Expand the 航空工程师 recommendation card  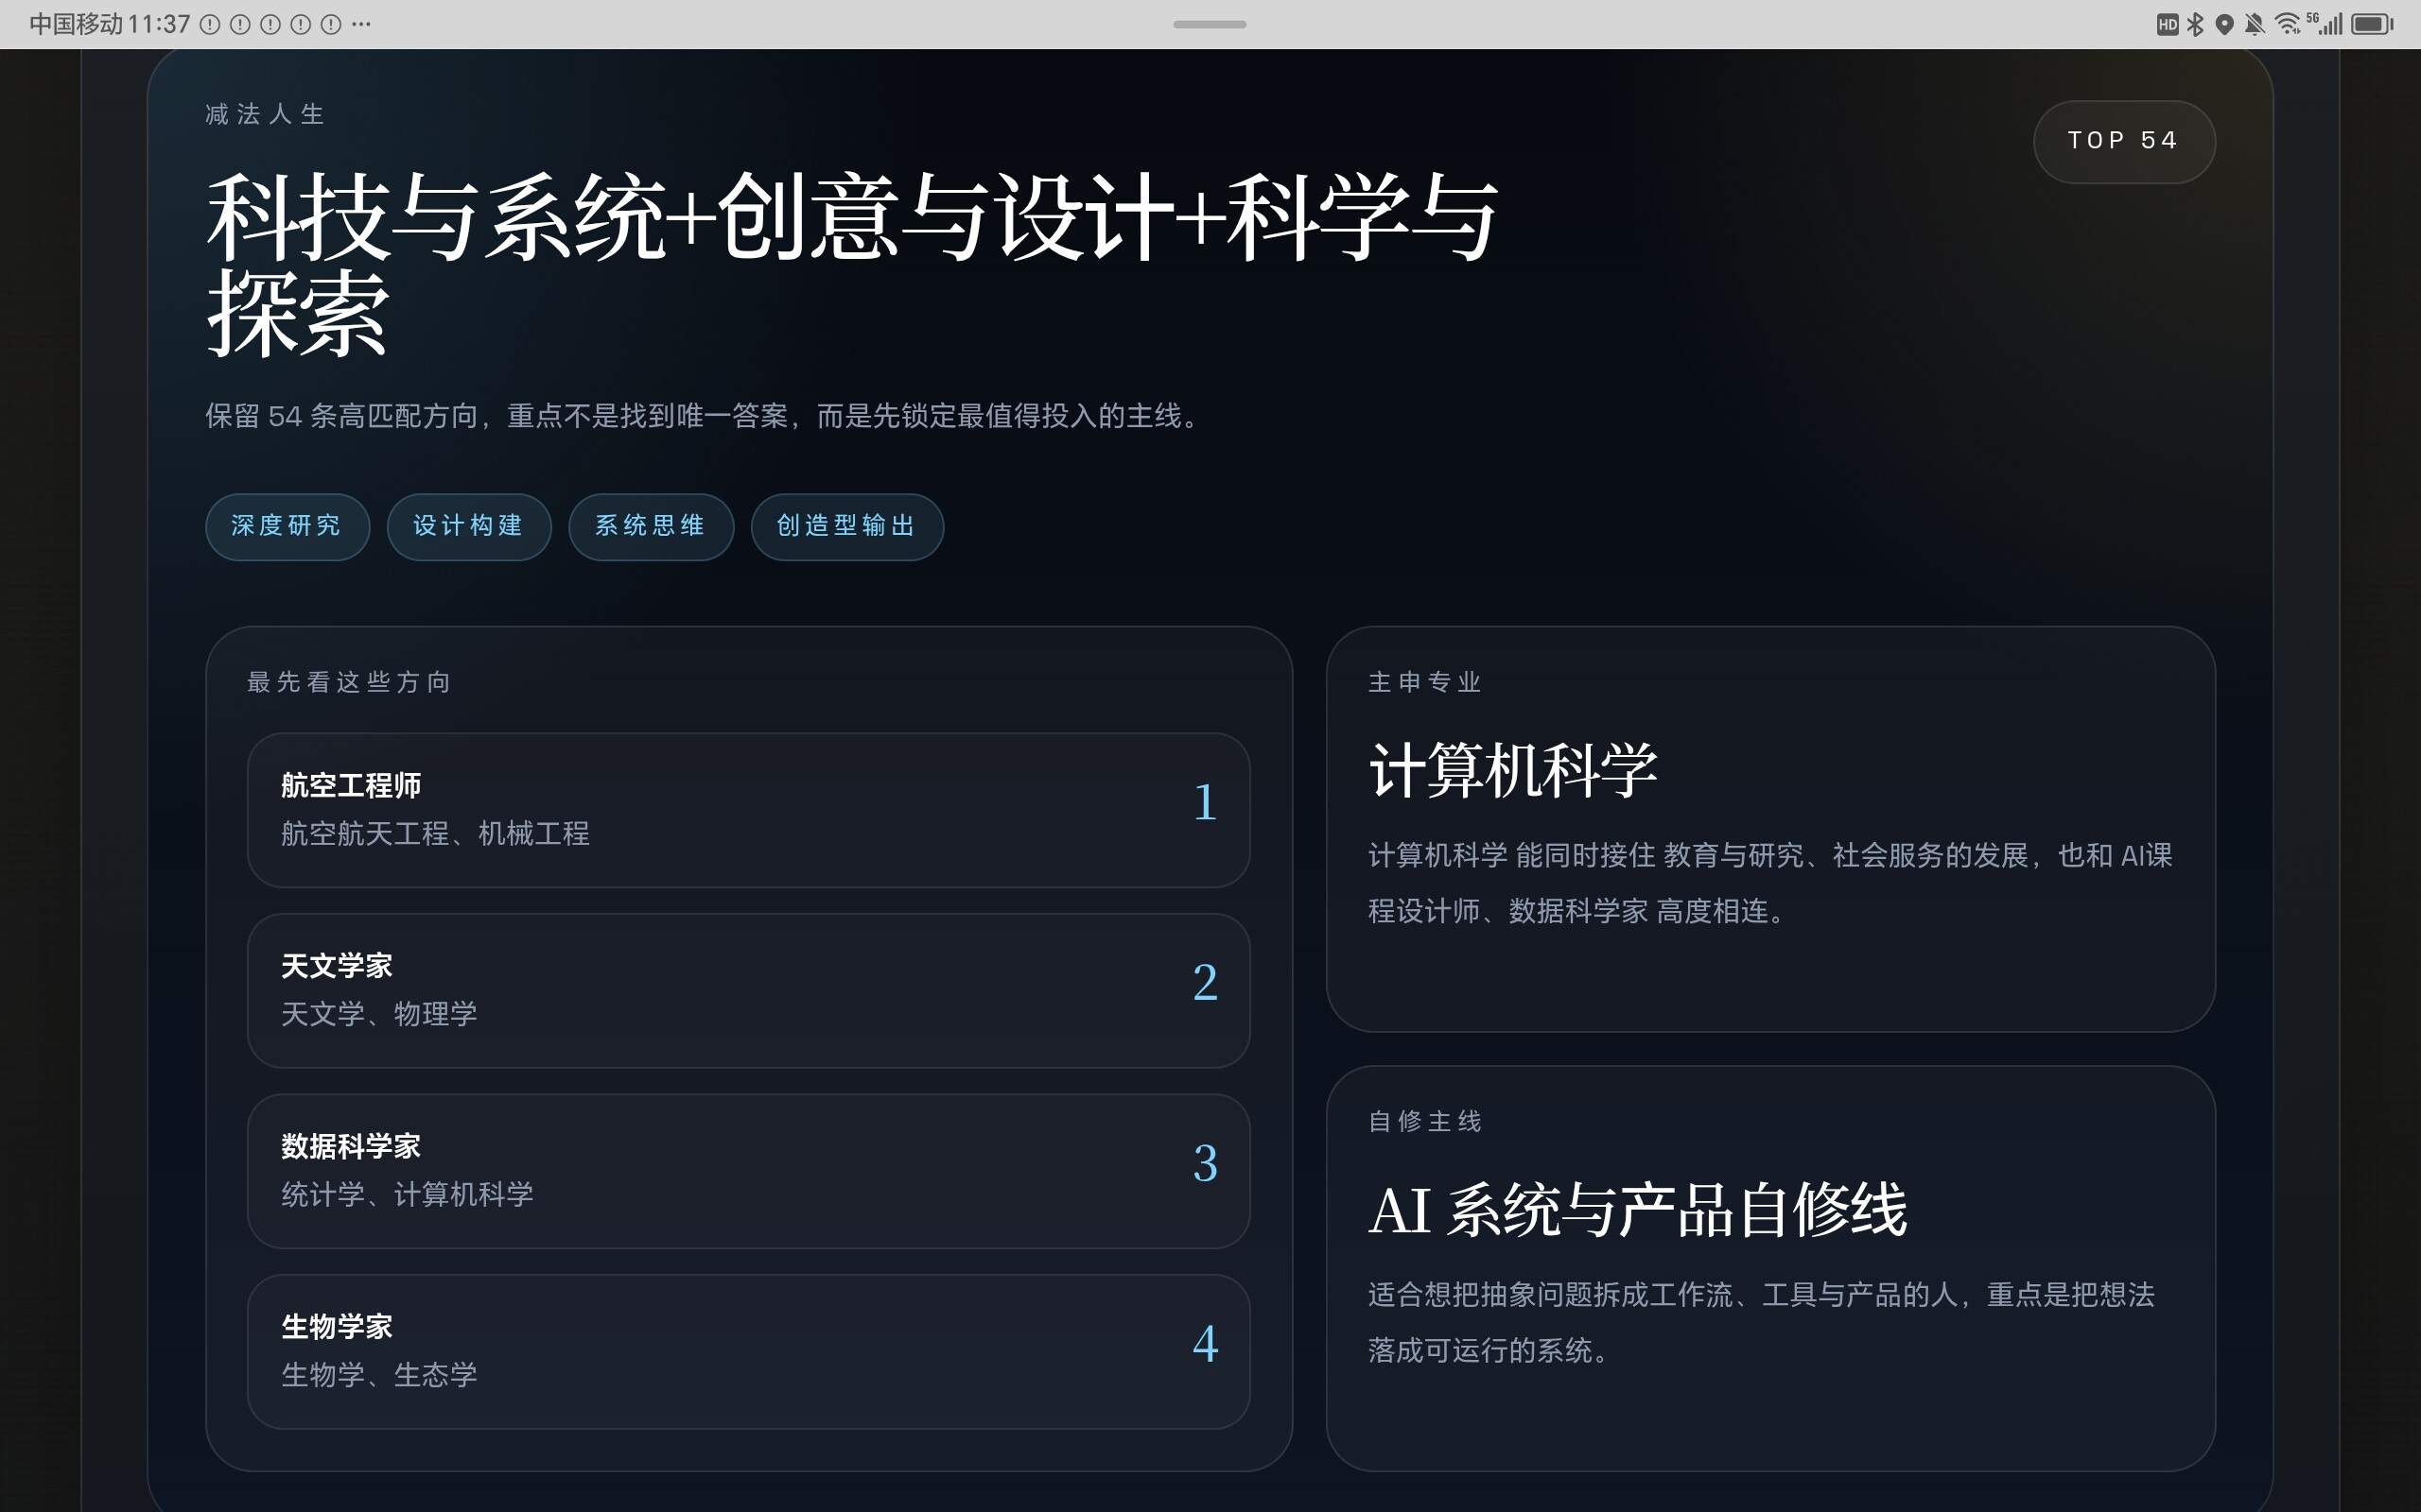(x=748, y=810)
